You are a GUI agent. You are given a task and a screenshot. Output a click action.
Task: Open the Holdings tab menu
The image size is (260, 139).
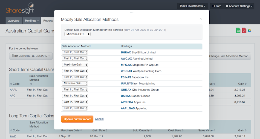32,21
